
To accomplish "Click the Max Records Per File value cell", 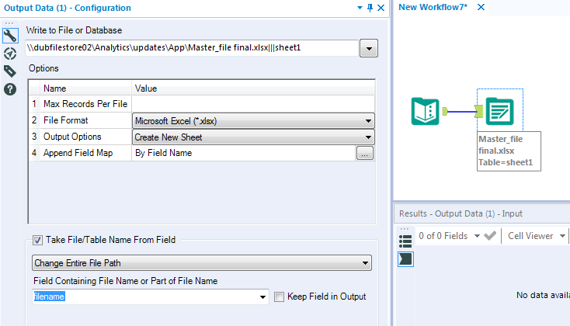I will [253, 104].
